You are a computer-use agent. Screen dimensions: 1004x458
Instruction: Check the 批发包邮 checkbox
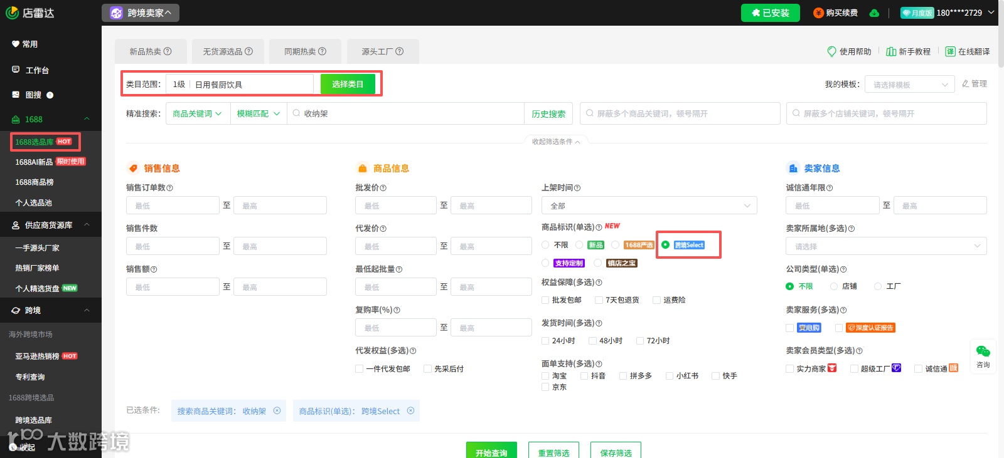click(x=545, y=300)
